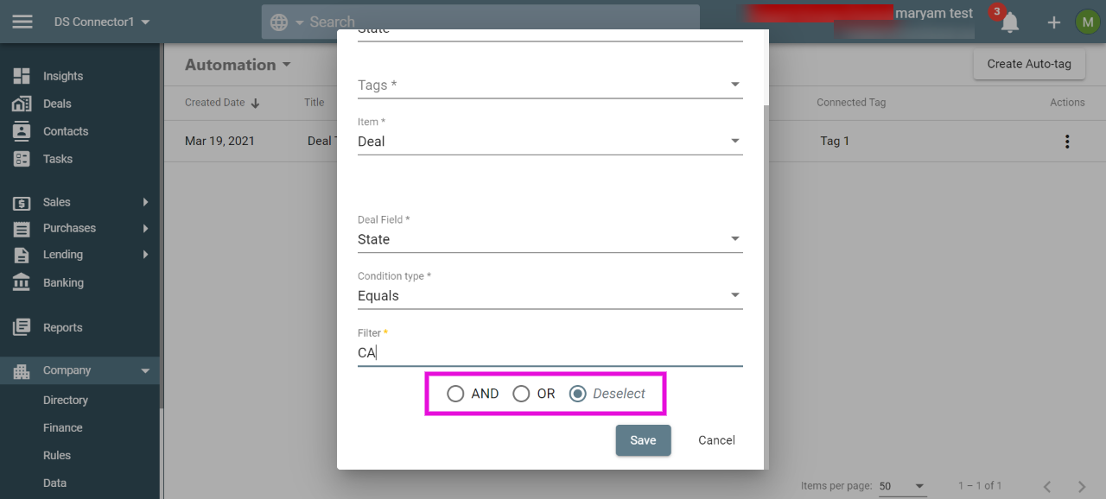The height and width of the screenshot is (499, 1106).
Task: Open the hamburger navigation menu
Action: pos(22,22)
